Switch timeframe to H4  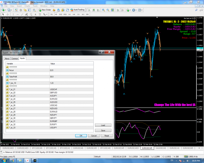[x=74, y=14]
